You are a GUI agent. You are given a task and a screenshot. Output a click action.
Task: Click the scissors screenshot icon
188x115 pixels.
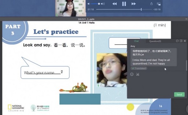(138, 74)
